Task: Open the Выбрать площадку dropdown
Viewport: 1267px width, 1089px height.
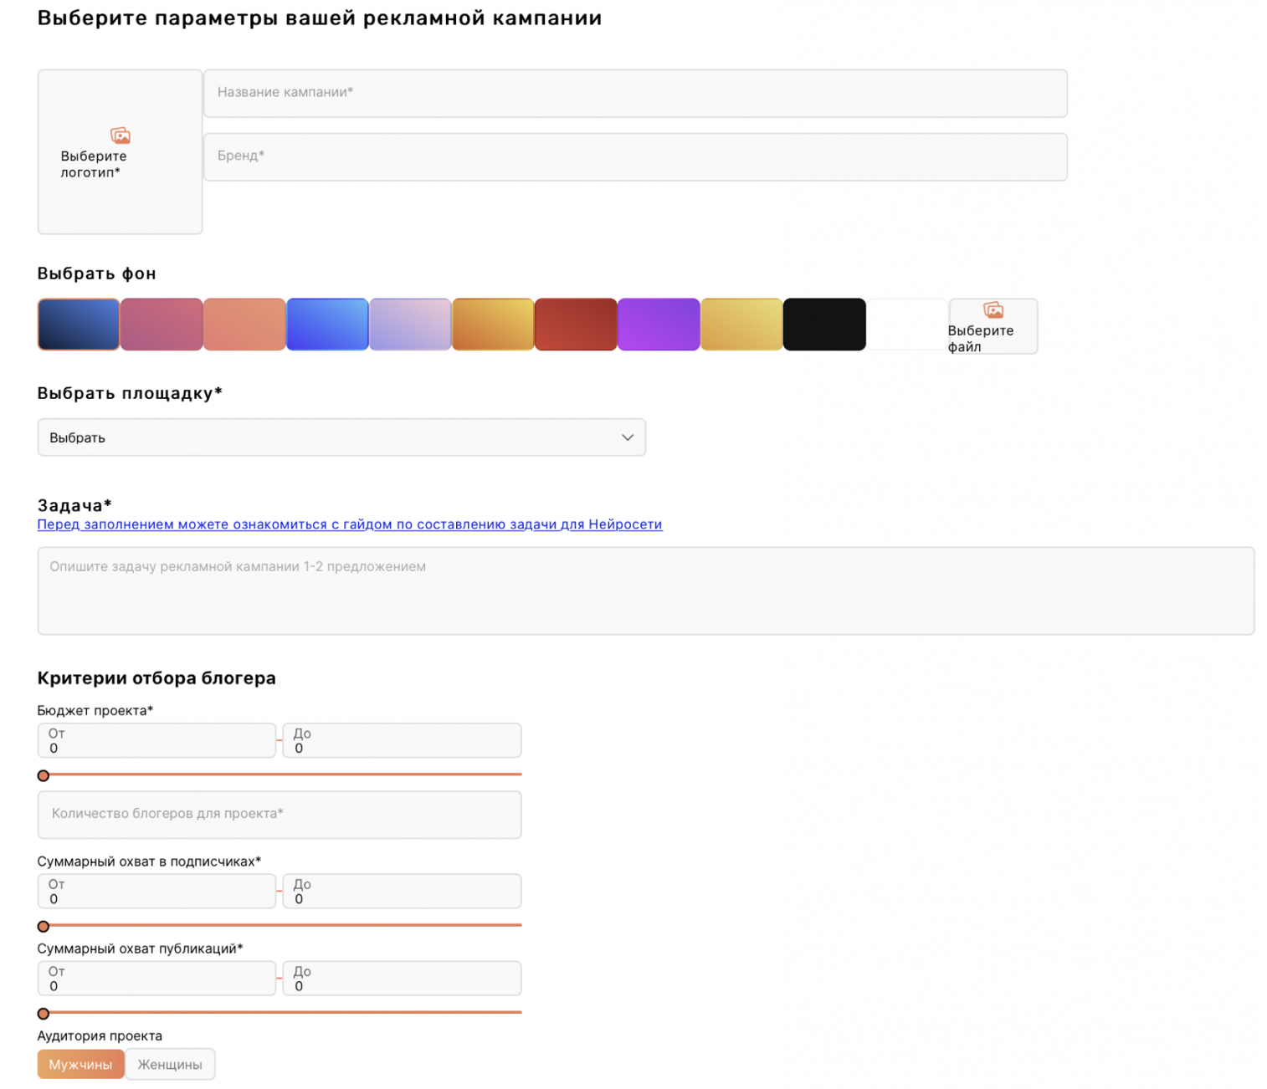Action: click(341, 437)
